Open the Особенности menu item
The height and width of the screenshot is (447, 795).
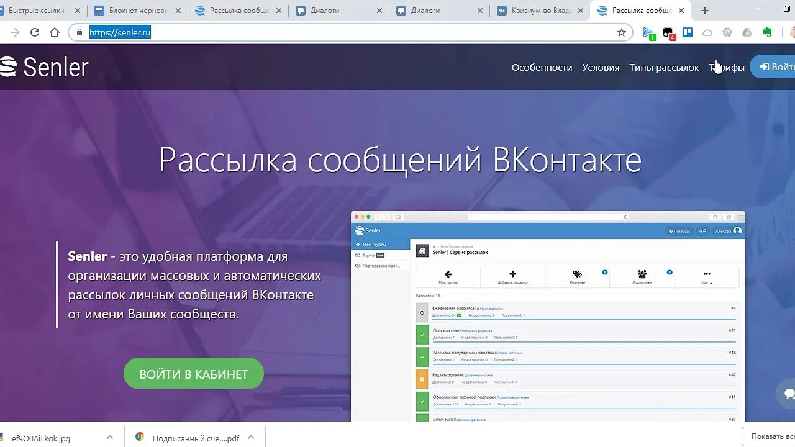coord(542,67)
